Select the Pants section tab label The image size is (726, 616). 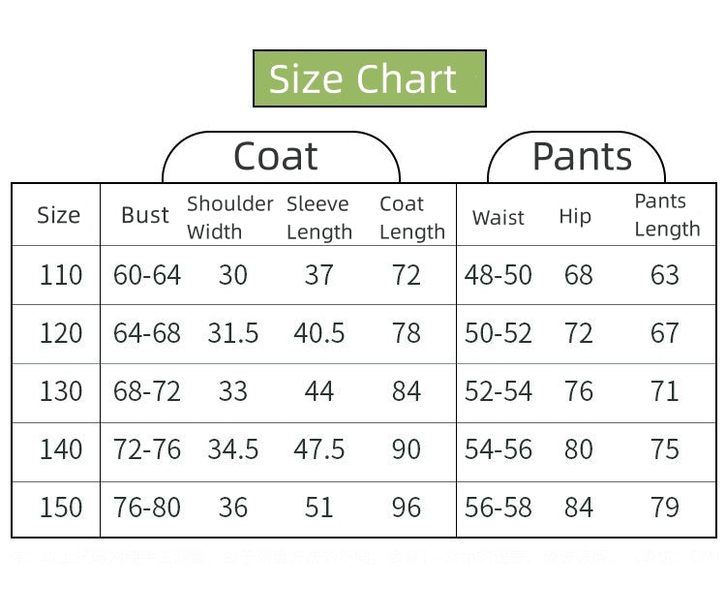point(582,156)
